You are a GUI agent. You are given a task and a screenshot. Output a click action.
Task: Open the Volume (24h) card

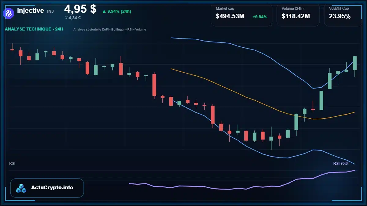coord(298,15)
